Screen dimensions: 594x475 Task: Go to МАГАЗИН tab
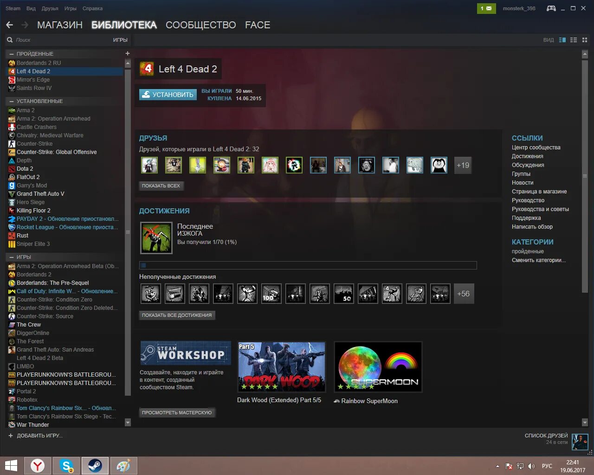point(60,25)
